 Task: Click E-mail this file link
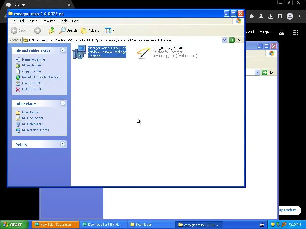click(x=32, y=83)
